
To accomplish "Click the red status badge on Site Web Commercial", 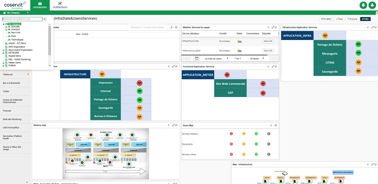I will [x=263, y=83].
